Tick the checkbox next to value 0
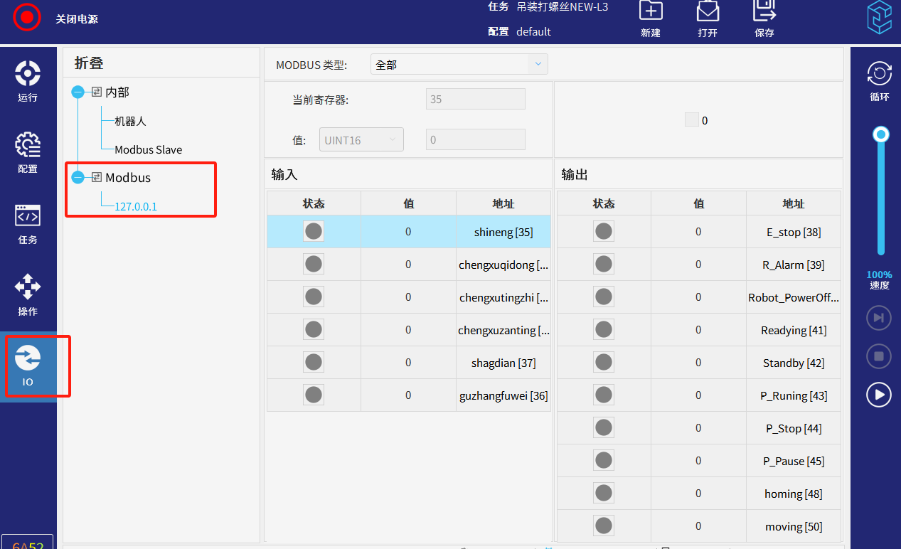 pos(691,120)
